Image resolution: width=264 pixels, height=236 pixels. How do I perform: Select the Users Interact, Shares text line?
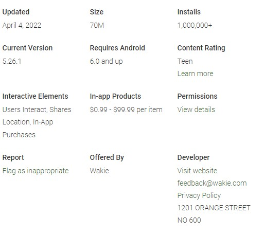coord(37,110)
